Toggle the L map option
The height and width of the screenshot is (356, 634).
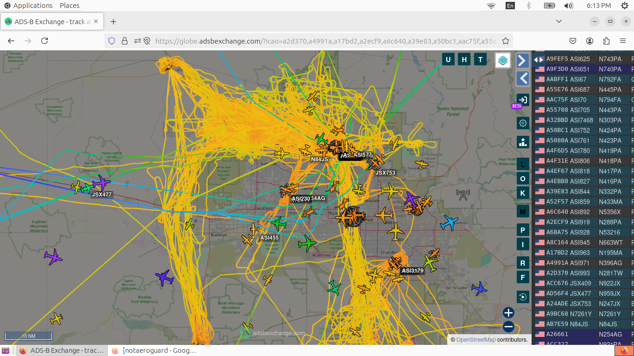[x=523, y=164]
